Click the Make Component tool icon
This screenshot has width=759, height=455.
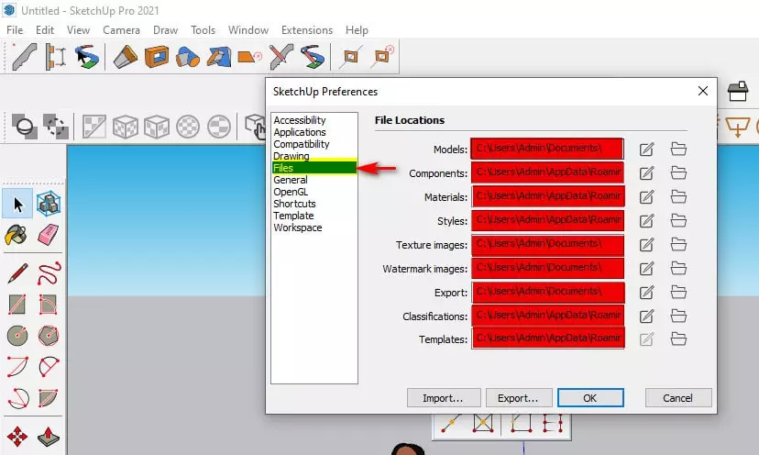pos(49,203)
